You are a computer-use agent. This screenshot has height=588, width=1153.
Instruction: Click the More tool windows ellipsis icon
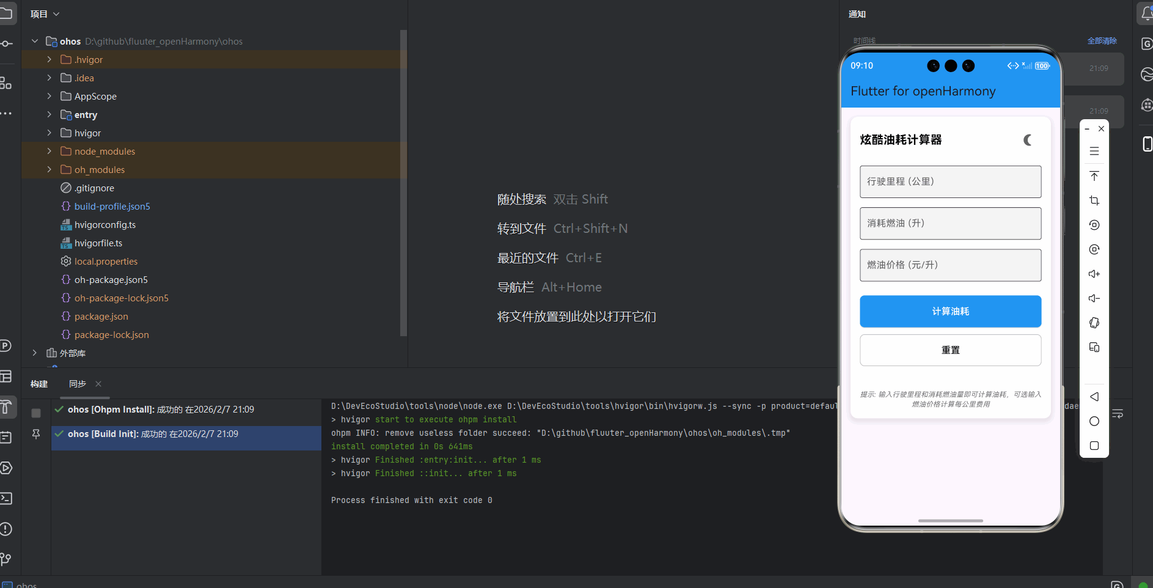click(5, 114)
